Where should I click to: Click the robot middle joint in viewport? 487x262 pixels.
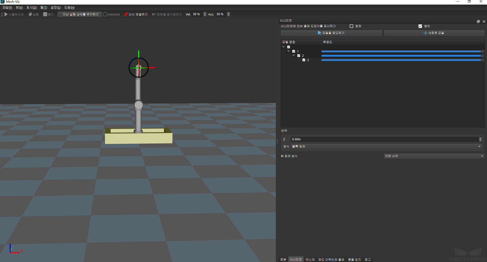(x=139, y=105)
